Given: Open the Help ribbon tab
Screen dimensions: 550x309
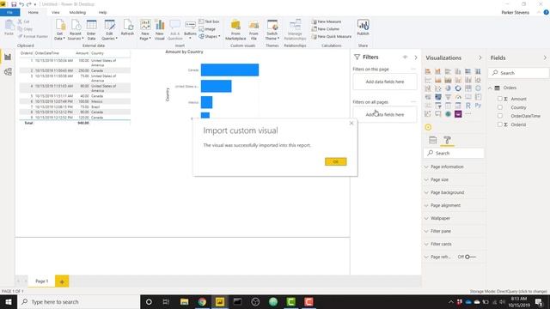Looking at the screenshot, I should pyautogui.click(x=102, y=12).
